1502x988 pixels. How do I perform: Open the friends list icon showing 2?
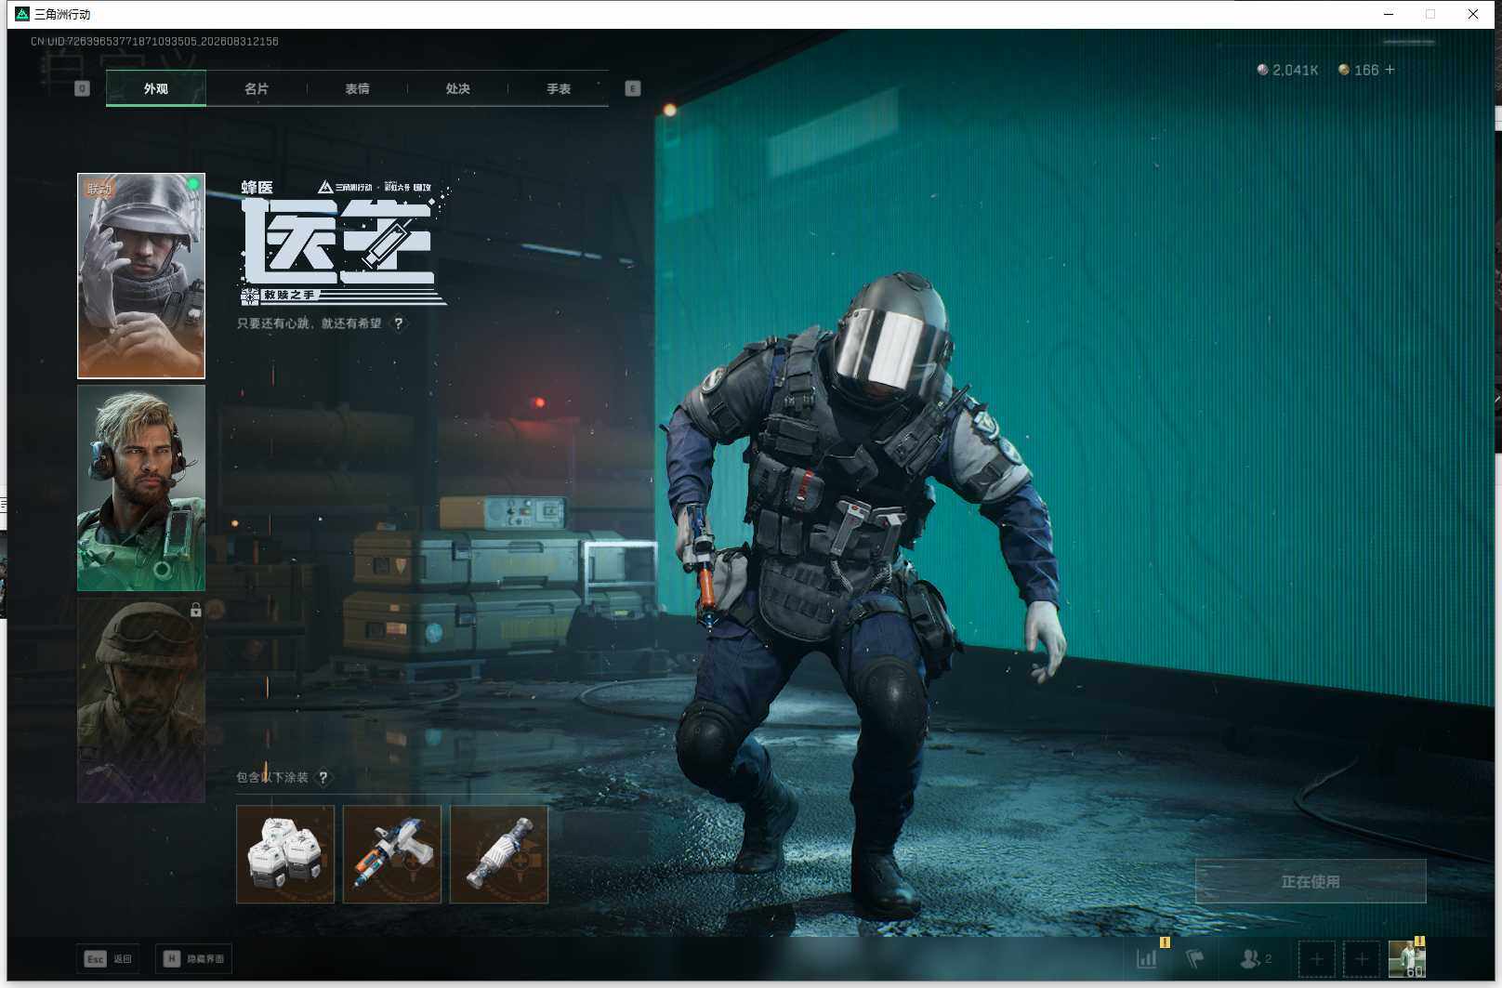click(x=1255, y=958)
